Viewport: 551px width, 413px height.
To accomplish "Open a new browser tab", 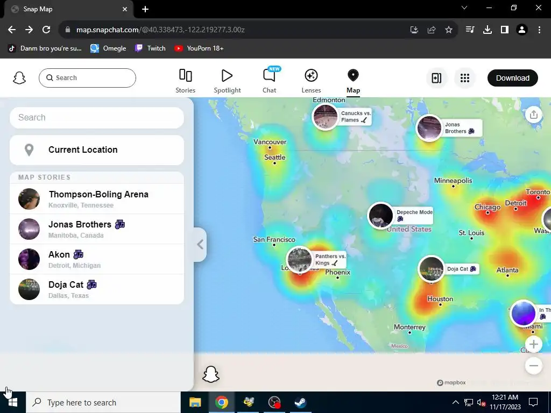I will tap(145, 9).
